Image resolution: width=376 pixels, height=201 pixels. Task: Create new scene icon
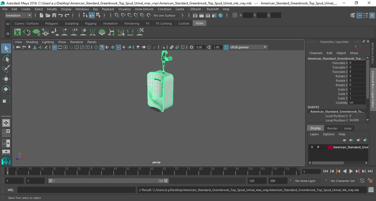click(x=41, y=15)
